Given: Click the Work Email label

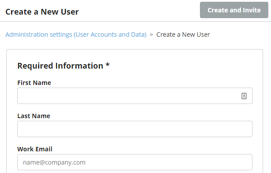Looking at the screenshot, I should pyautogui.click(x=35, y=149).
